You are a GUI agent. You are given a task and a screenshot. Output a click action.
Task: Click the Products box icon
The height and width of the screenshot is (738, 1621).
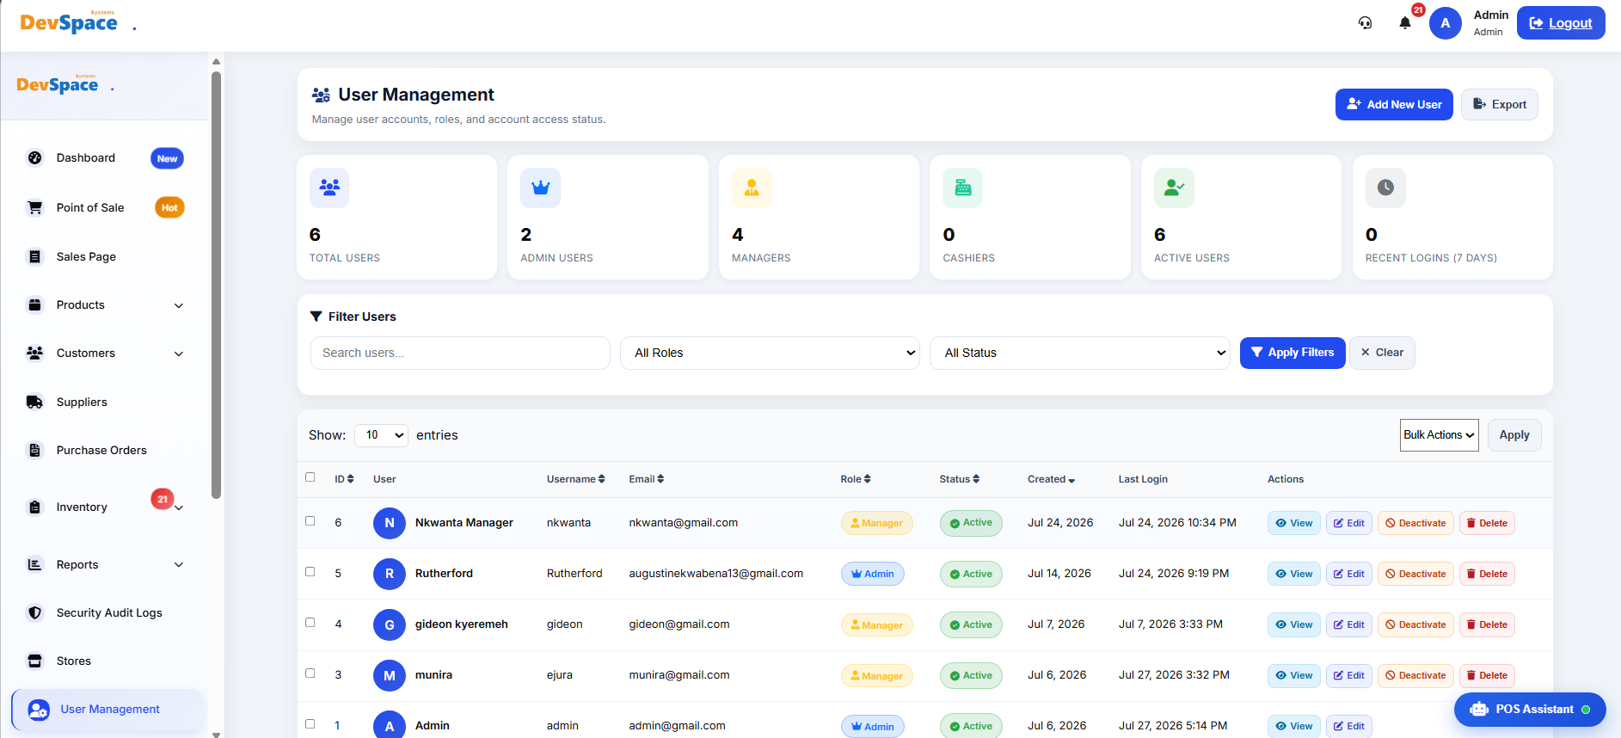click(x=35, y=304)
